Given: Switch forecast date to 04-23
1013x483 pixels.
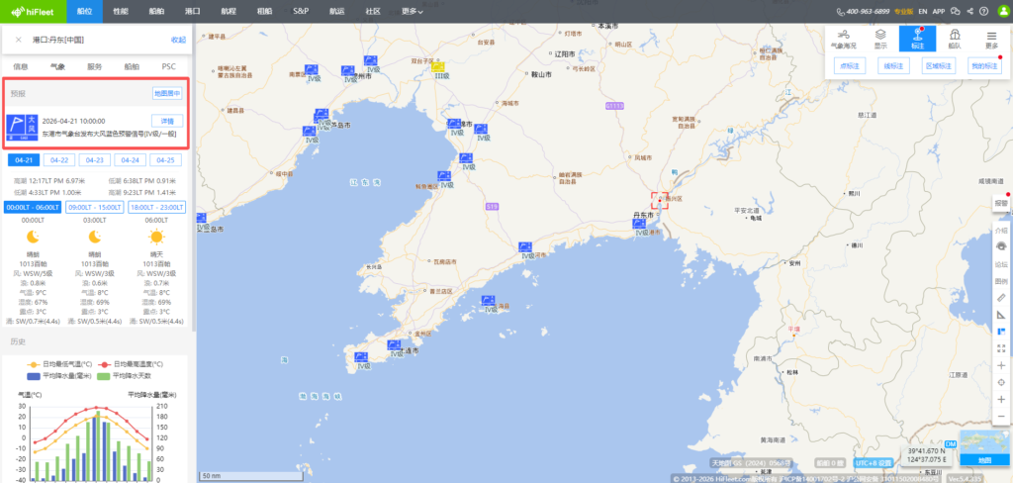Looking at the screenshot, I should 95,159.
